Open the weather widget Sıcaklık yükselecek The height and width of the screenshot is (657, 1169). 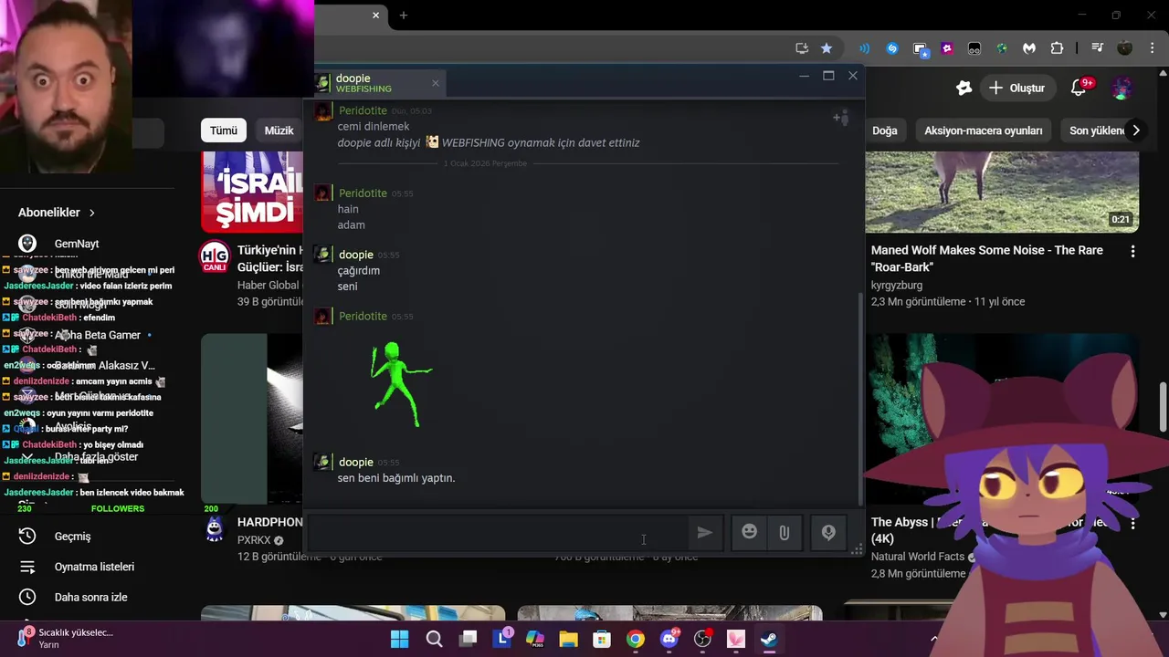point(64,638)
